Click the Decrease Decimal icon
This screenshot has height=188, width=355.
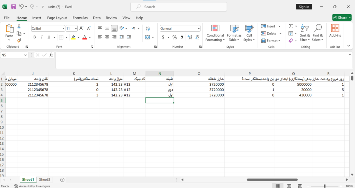point(197,37)
